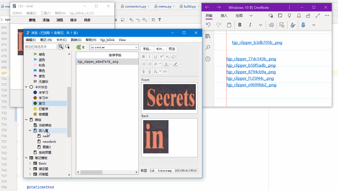Image resolution: width=338 pixels, height=191 pixels.
Task: Click the eraser remove-formatting icon
Action: (x=174, y=57)
